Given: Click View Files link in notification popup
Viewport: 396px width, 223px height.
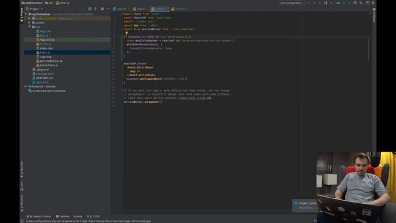Looking at the screenshot, I should click(306, 208).
